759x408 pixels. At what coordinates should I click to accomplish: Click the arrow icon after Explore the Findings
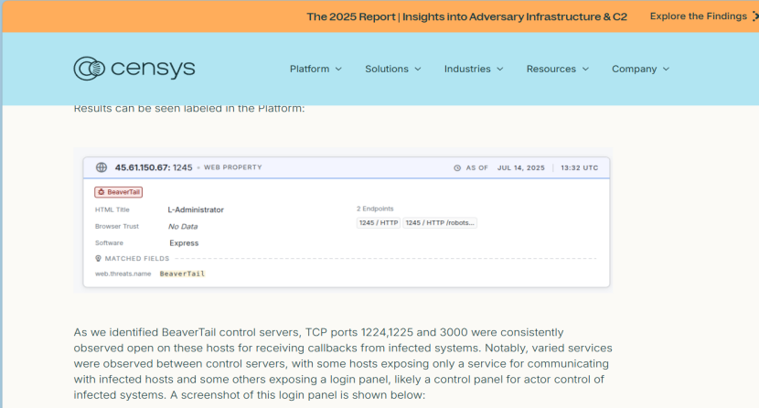tap(754, 16)
